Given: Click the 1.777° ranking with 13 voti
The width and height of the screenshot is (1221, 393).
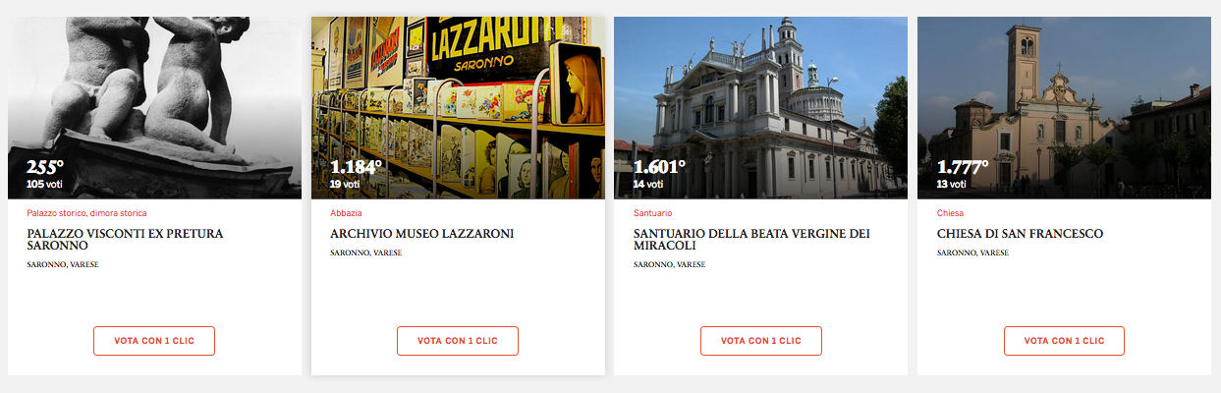Looking at the screenshot, I should (963, 173).
